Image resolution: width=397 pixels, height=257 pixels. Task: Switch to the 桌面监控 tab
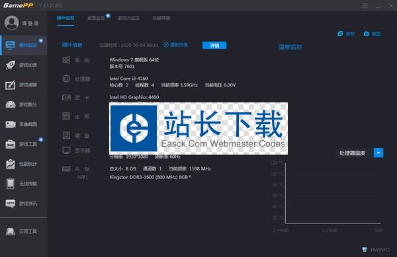click(96, 18)
